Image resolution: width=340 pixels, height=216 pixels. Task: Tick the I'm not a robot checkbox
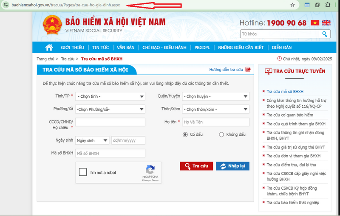coord(83,172)
